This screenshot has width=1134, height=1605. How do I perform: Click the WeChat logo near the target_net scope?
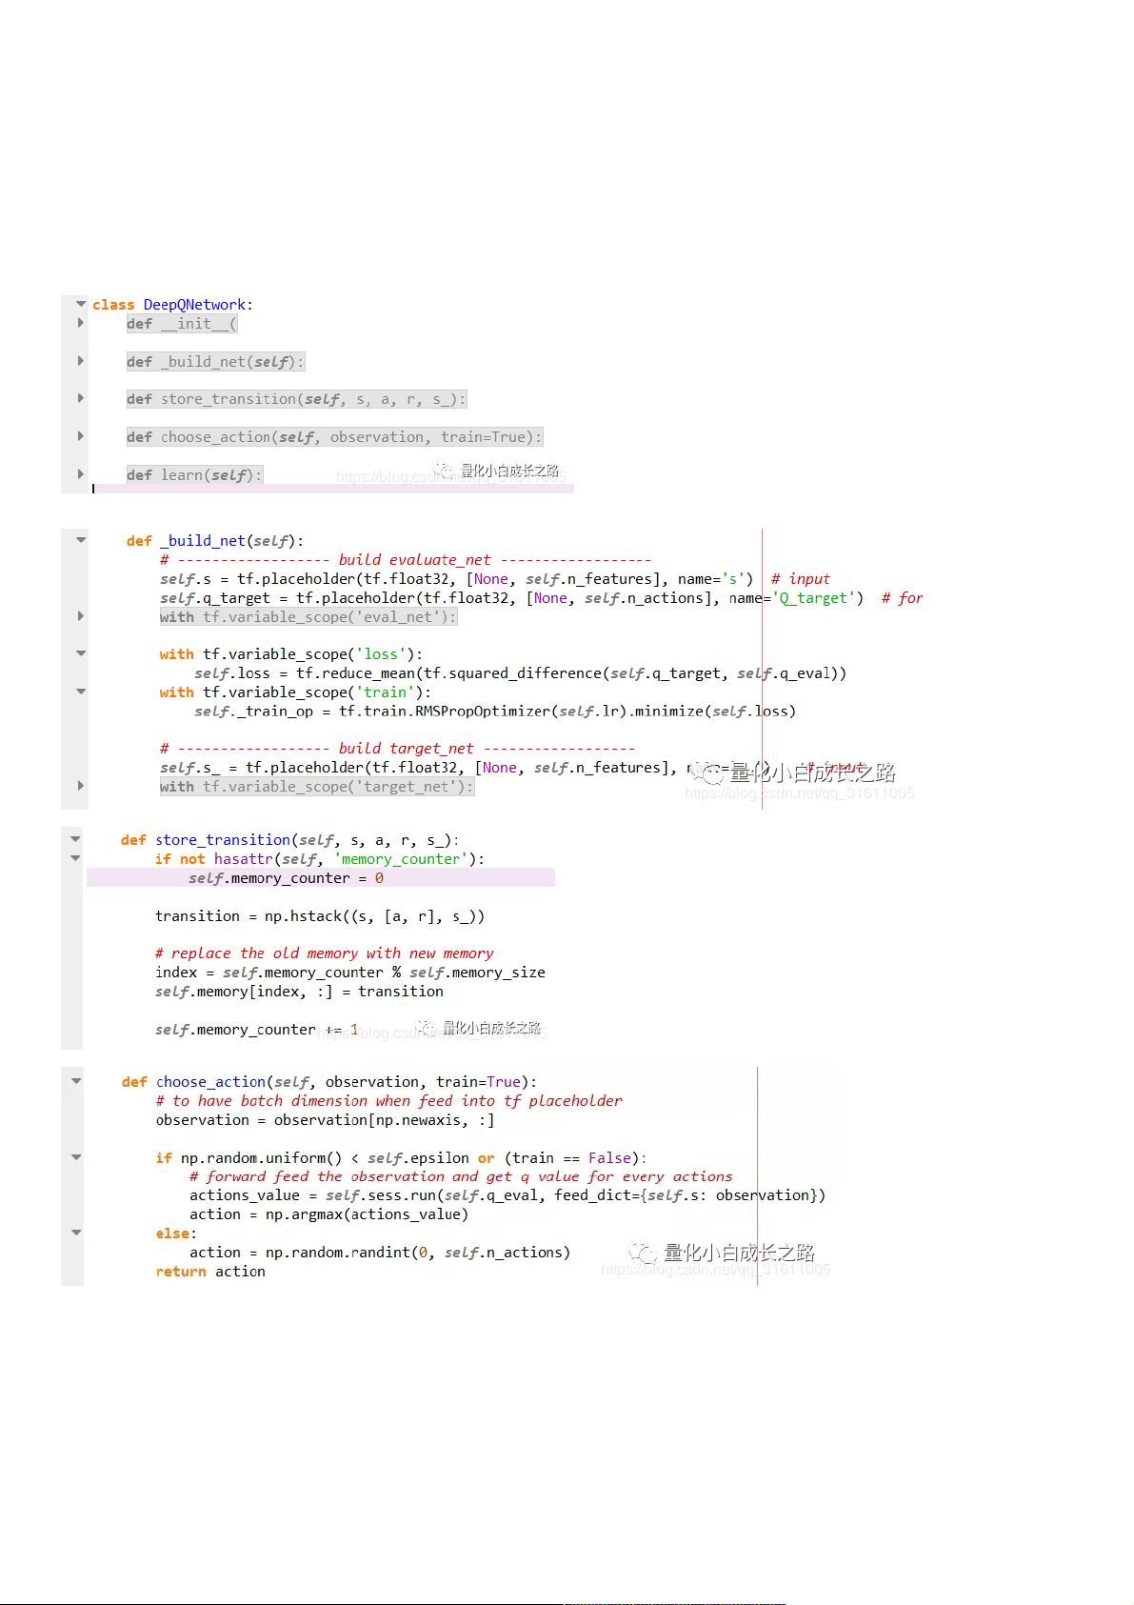point(706,771)
